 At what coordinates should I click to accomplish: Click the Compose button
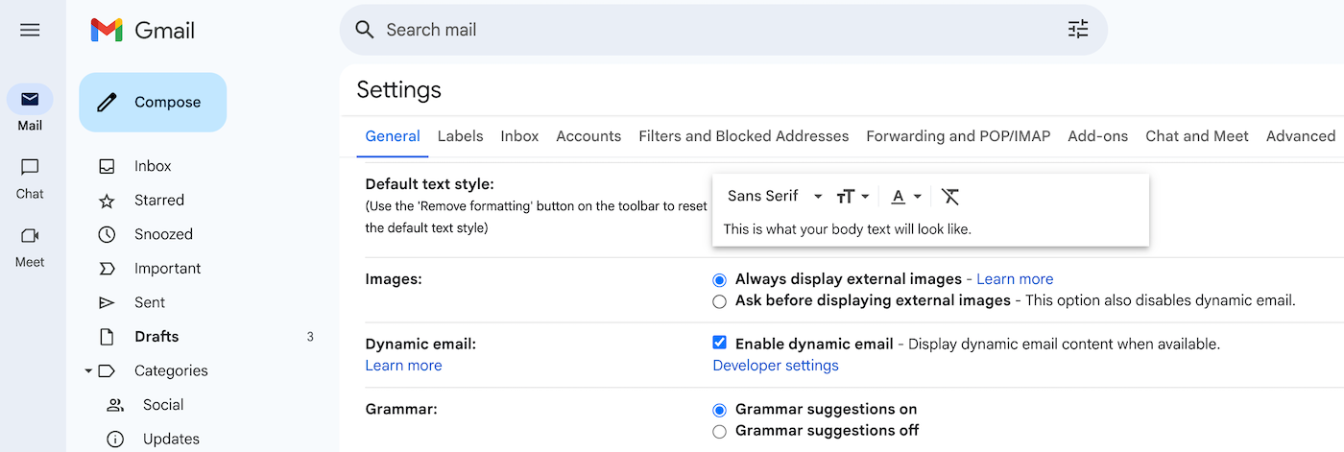[153, 103]
